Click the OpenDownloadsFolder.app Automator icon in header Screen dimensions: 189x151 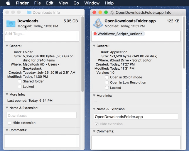(98, 23)
